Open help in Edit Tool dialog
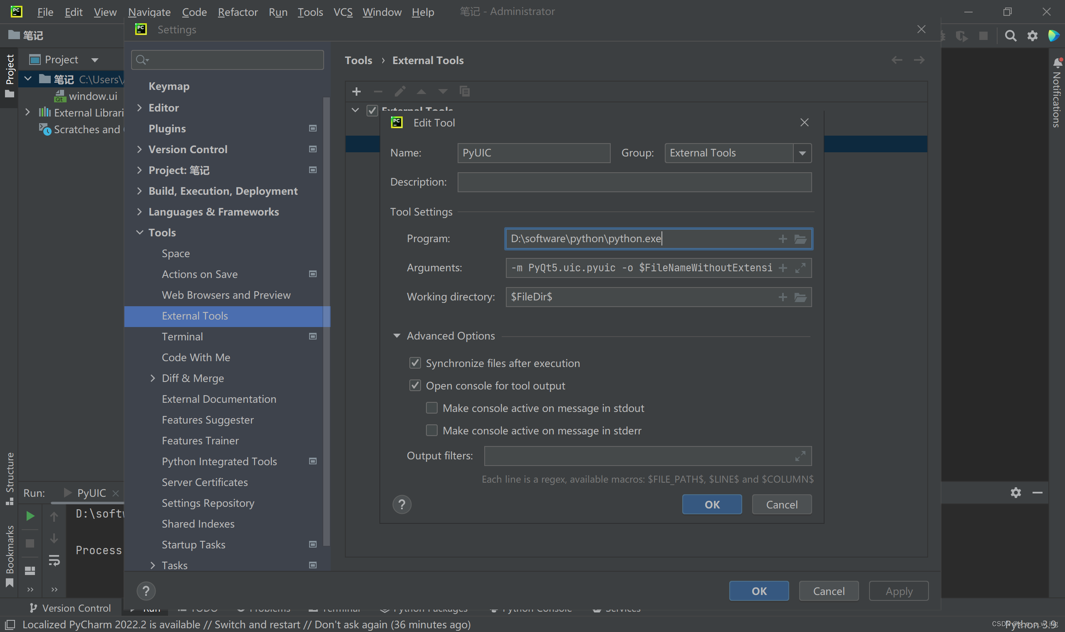 (401, 505)
